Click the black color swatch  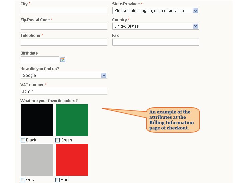[x=37, y=120]
